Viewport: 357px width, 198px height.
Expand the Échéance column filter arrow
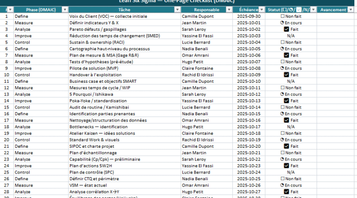tap(262, 9)
